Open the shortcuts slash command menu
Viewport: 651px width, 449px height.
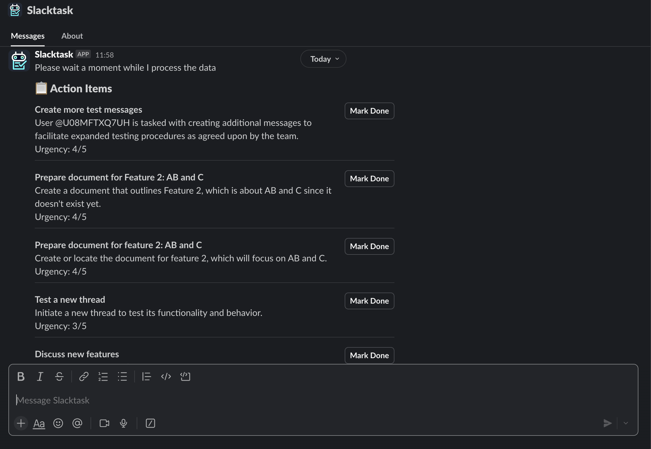pyautogui.click(x=150, y=423)
